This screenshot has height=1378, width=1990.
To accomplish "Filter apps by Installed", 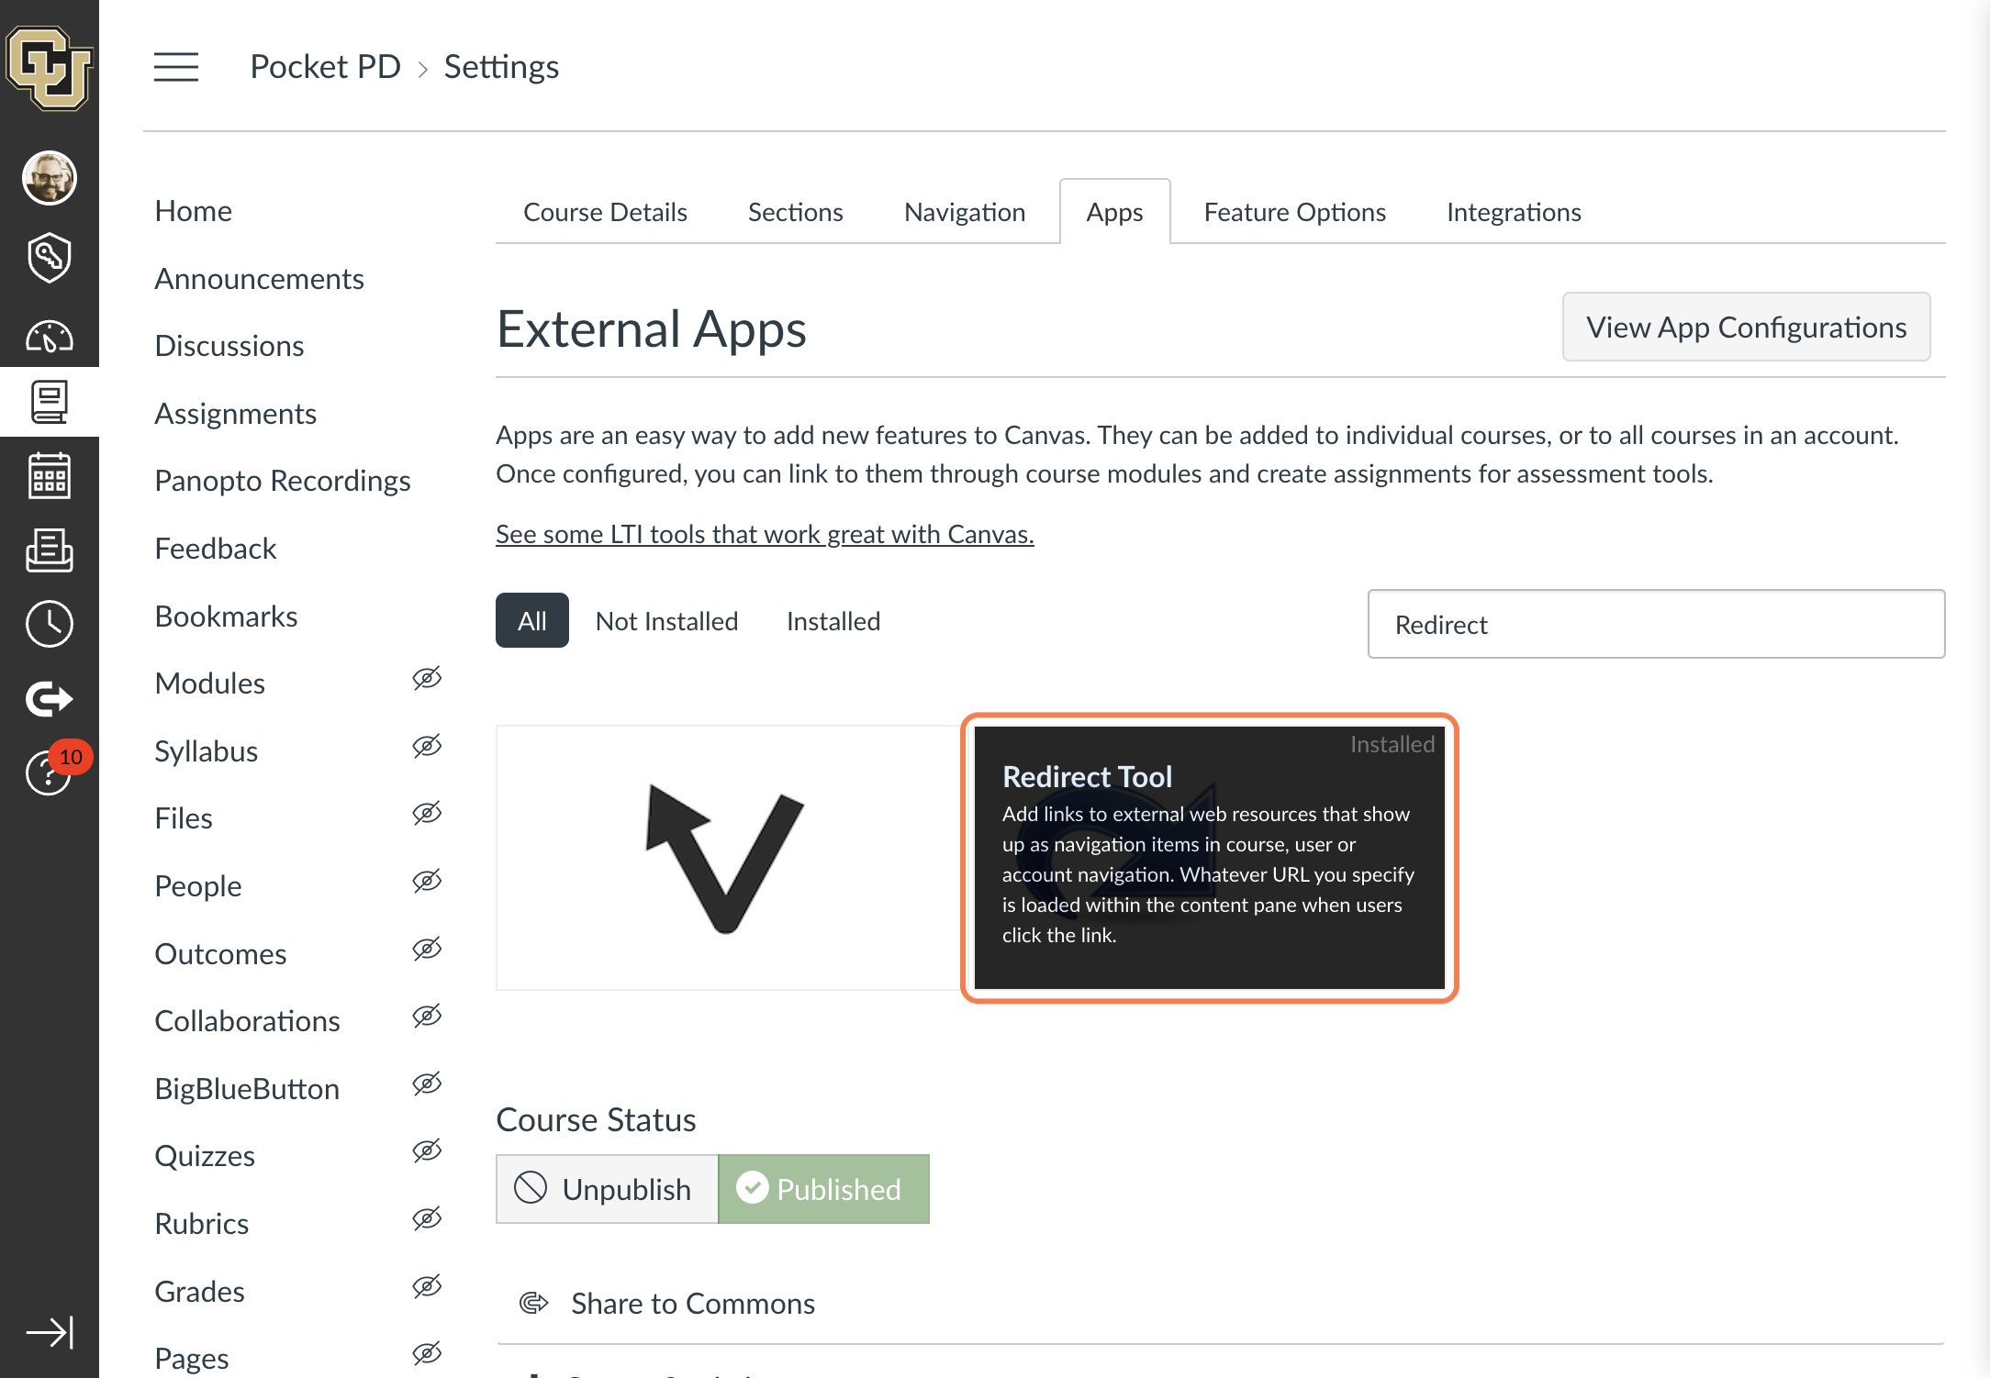I will (833, 621).
